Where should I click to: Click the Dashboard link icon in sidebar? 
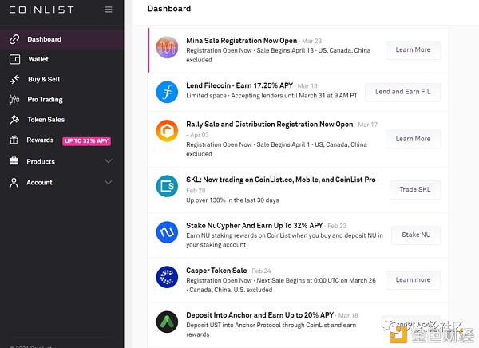point(14,39)
